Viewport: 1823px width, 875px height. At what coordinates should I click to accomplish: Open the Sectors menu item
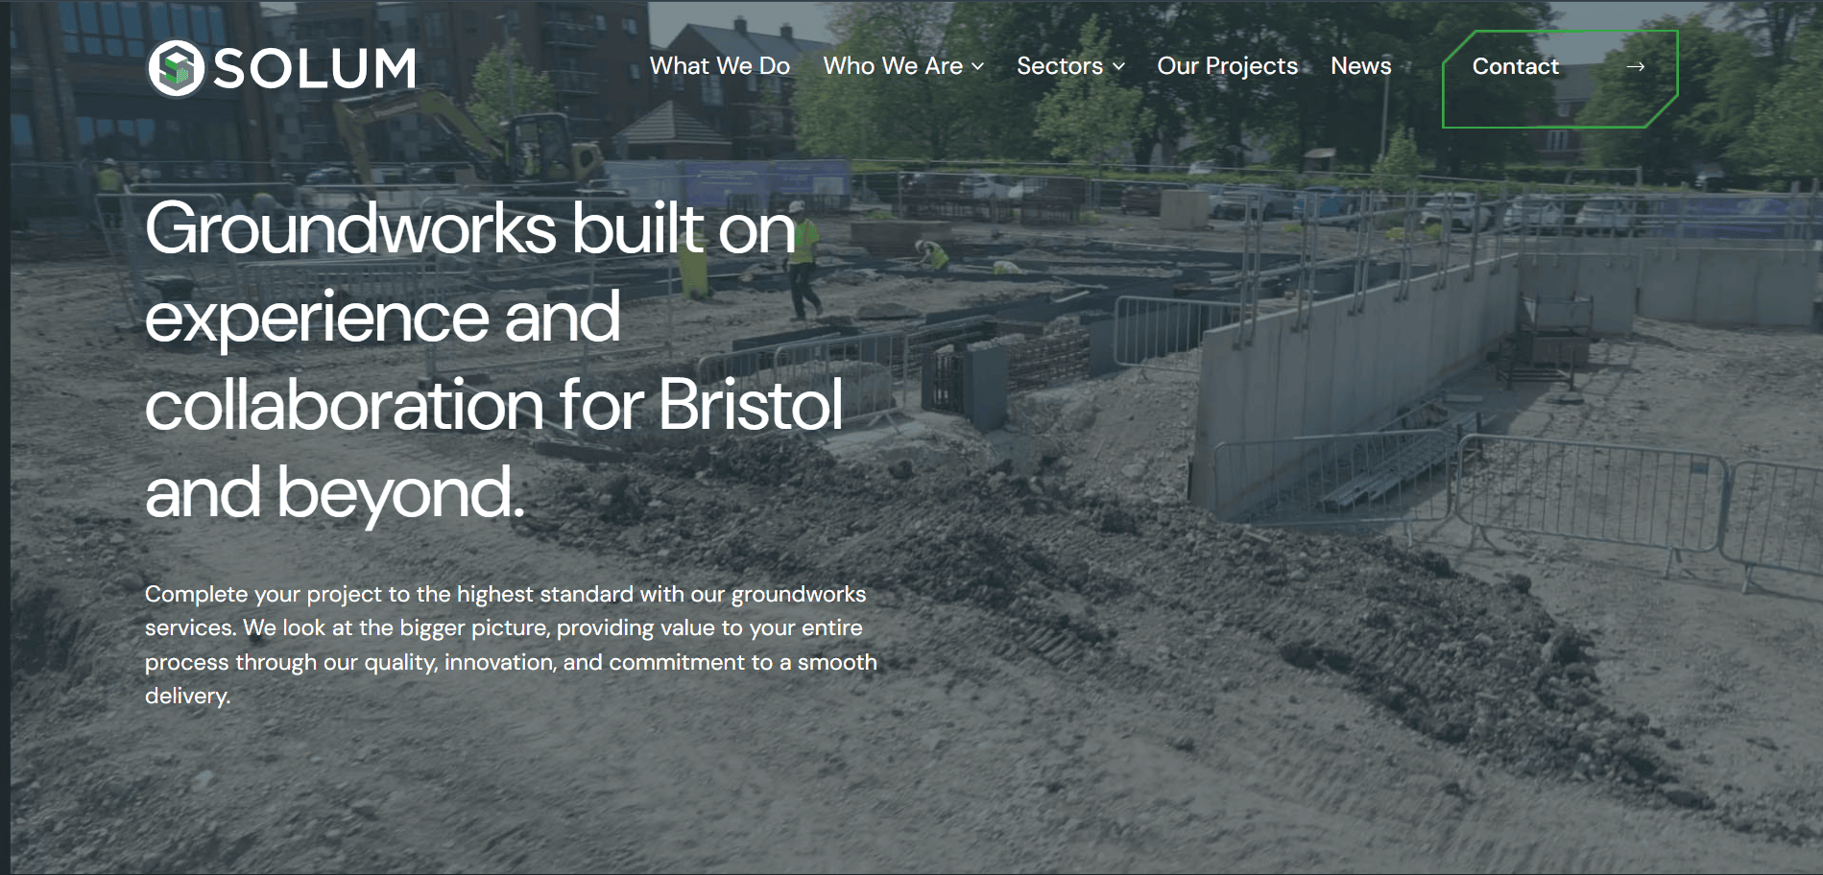click(1060, 66)
